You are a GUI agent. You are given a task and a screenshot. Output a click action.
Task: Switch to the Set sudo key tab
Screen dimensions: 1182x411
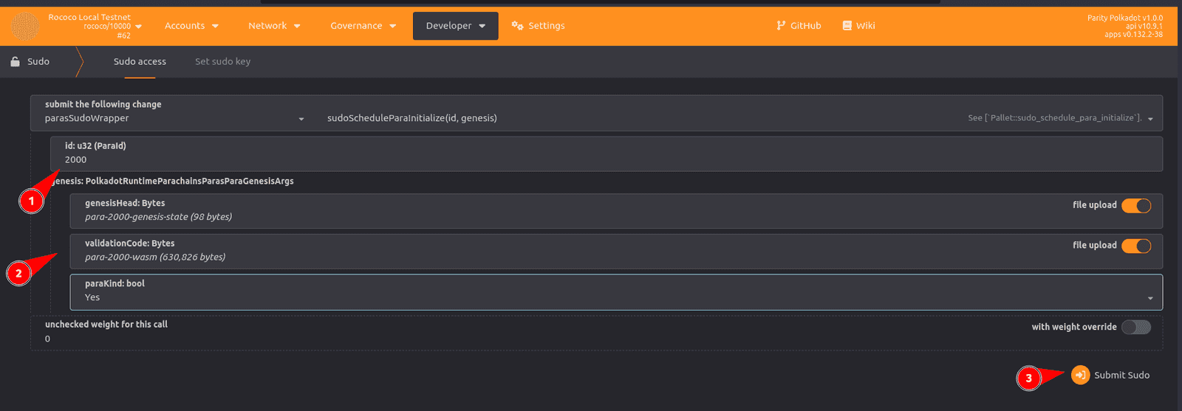pos(222,61)
